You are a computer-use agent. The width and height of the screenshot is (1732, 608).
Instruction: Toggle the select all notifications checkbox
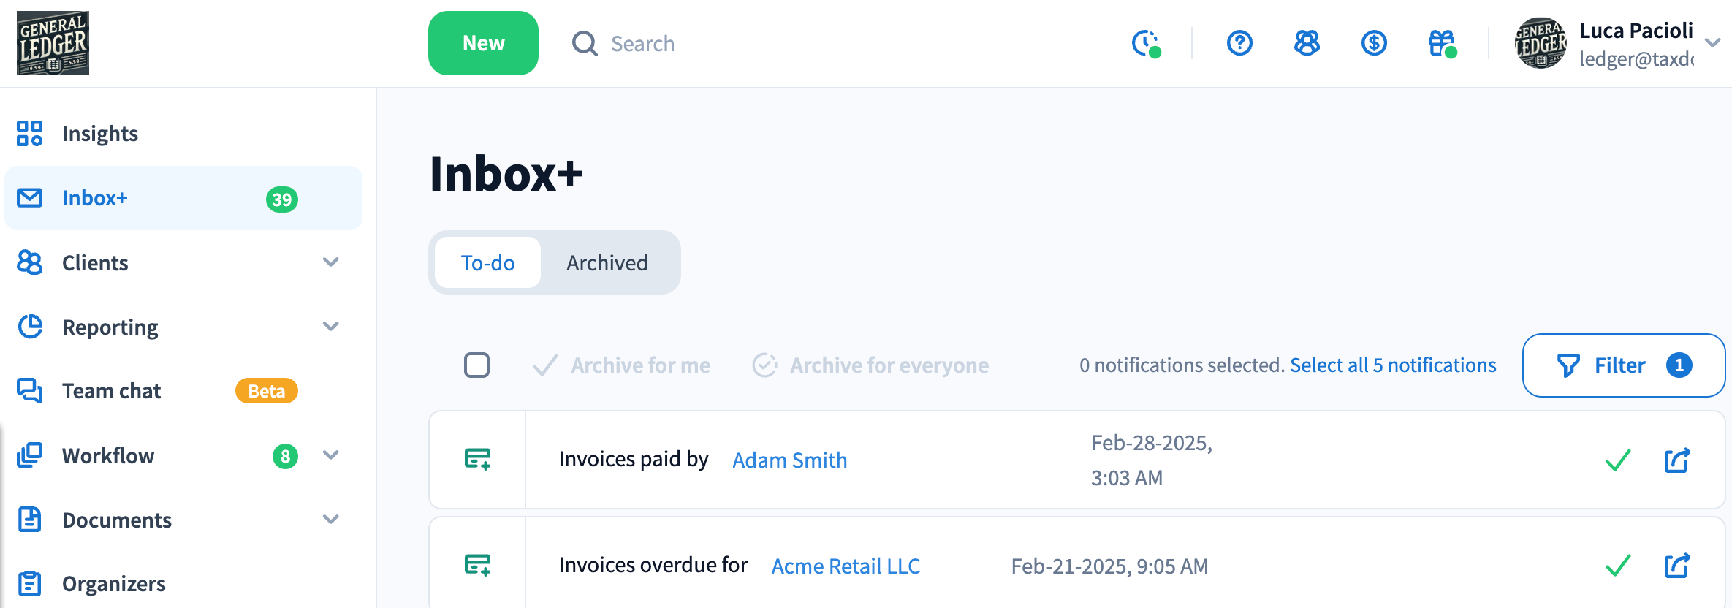pos(476,365)
